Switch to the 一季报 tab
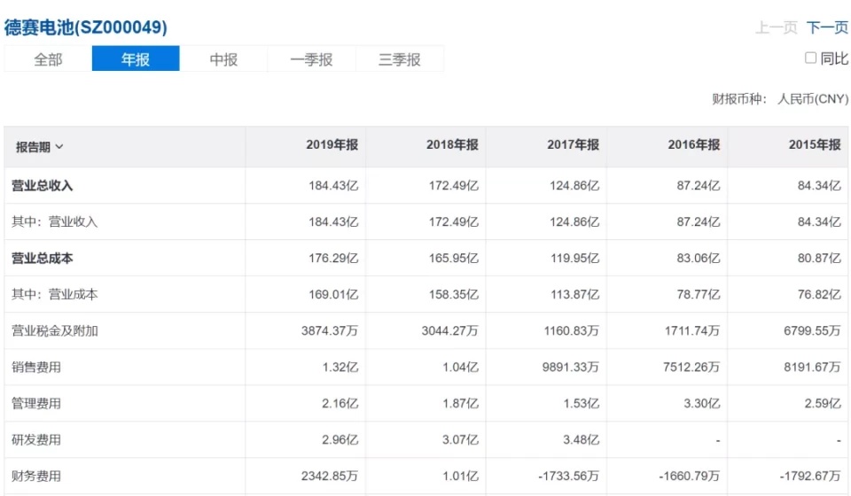 tap(311, 59)
